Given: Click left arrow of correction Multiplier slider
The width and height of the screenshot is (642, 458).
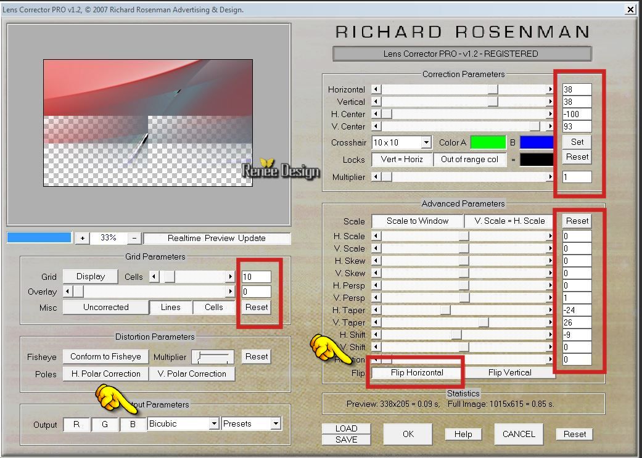Looking at the screenshot, I should point(376,177).
